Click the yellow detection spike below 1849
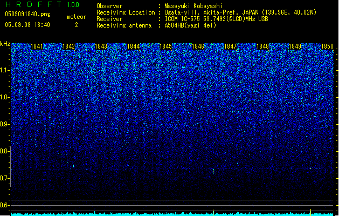The width and height of the screenshot is (339, 216). (x=310, y=212)
